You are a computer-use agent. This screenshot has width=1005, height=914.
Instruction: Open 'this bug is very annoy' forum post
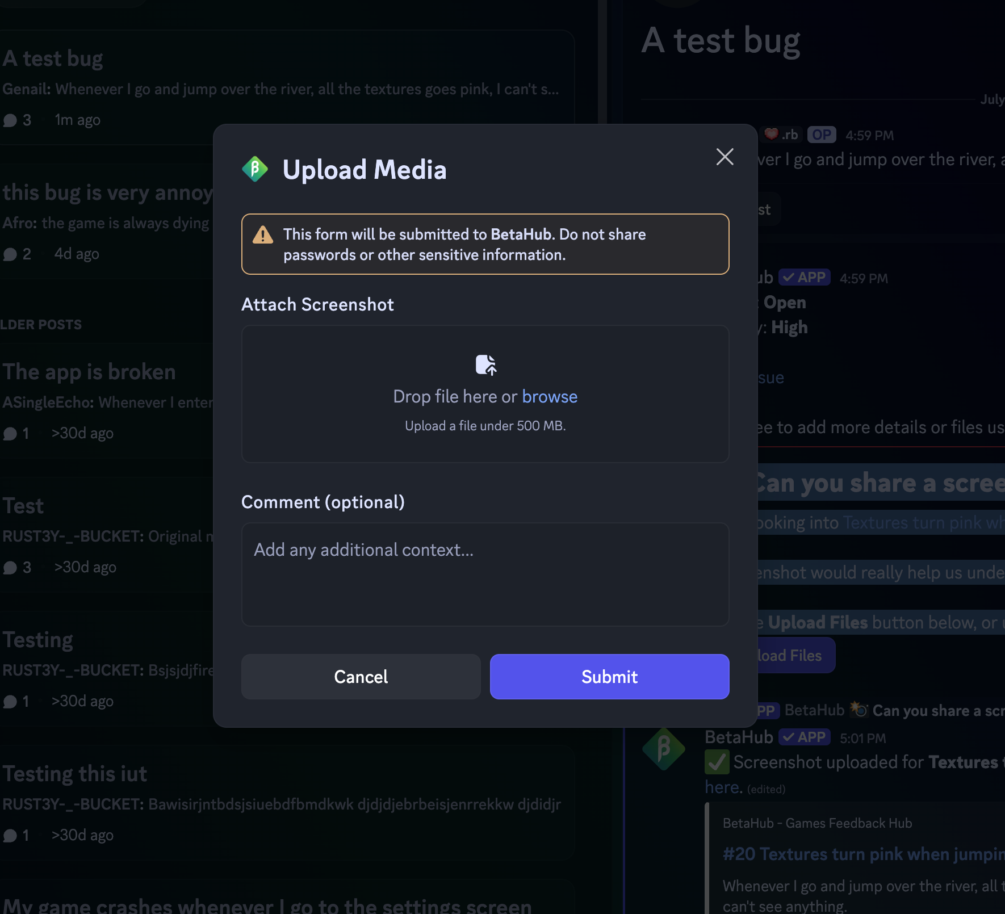108,192
